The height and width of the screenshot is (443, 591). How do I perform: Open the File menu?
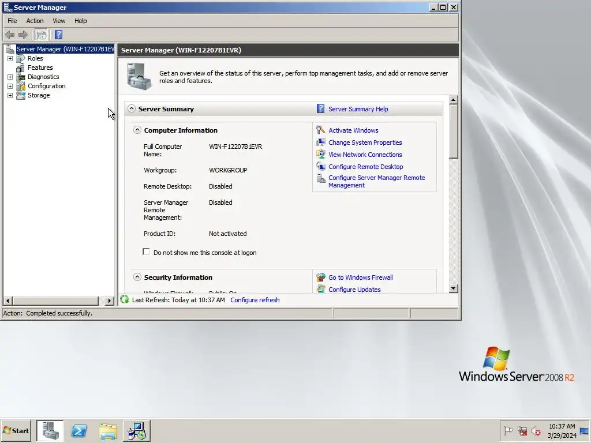click(12, 21)
